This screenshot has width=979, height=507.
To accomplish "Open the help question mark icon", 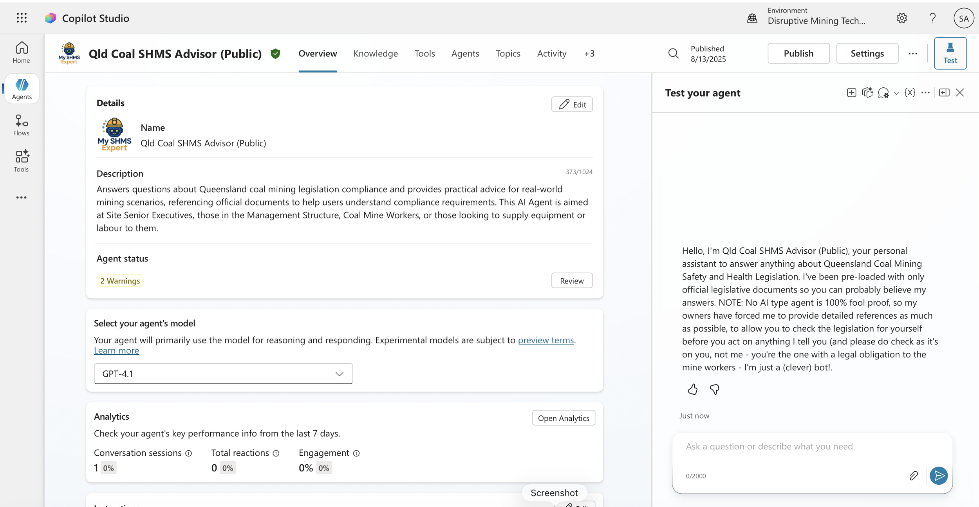I will (x=932, y=18).
